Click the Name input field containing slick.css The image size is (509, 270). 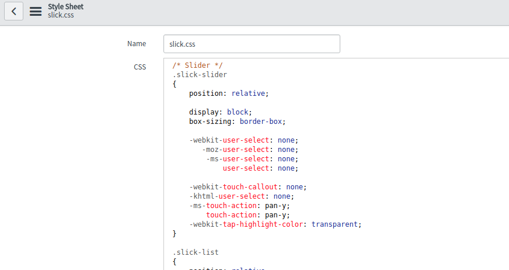[252, 44]
